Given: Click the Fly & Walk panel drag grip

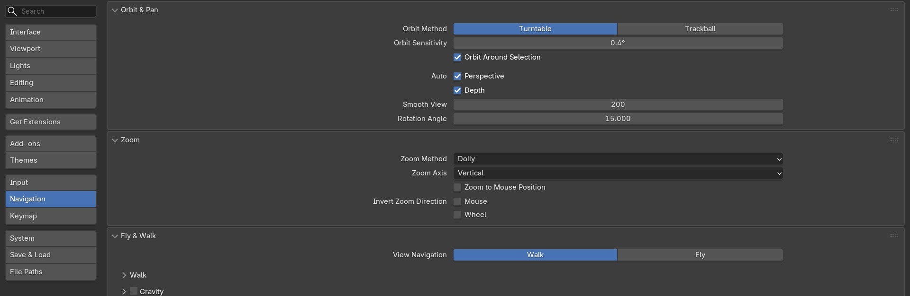Looking at the screenshot, I should coord(894,235).
